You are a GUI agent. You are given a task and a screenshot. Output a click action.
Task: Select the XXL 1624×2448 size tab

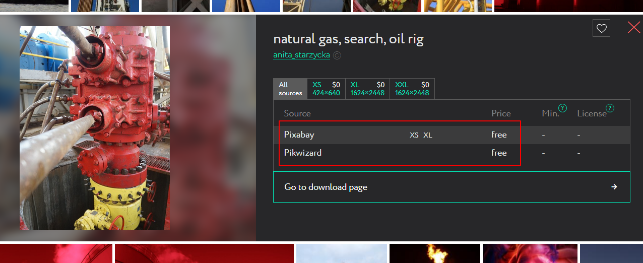pyautogui.click(x=412, y=89)
